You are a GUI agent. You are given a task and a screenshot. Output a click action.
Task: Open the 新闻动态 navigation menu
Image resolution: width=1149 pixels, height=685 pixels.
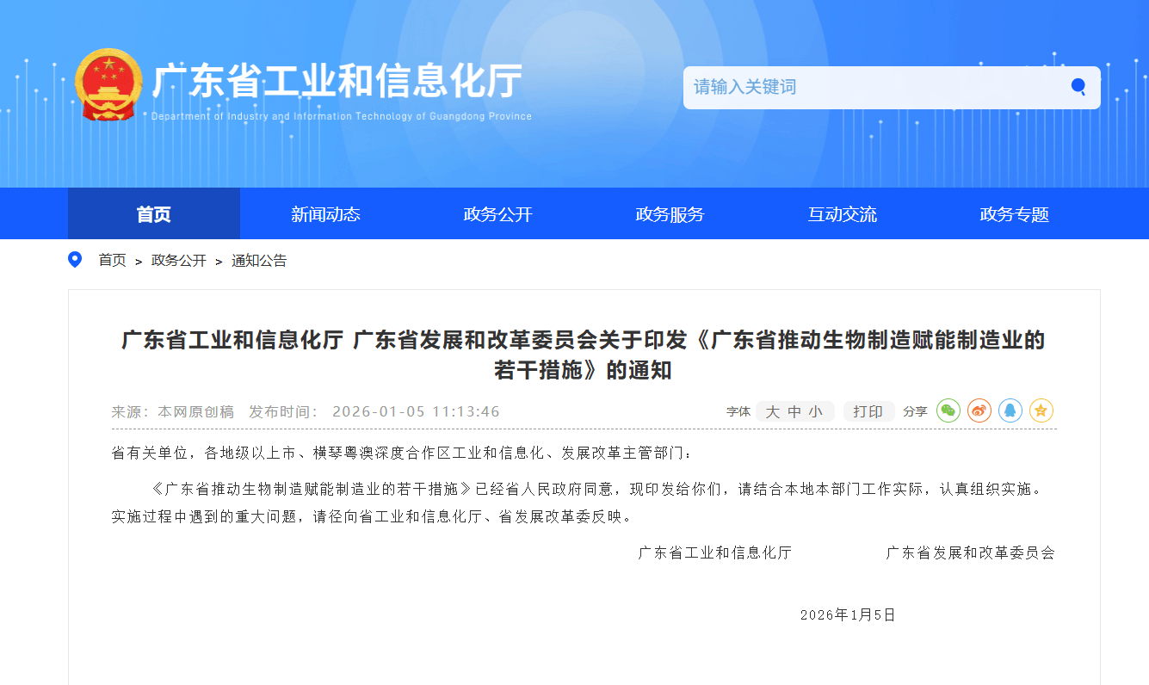point(325,214)
